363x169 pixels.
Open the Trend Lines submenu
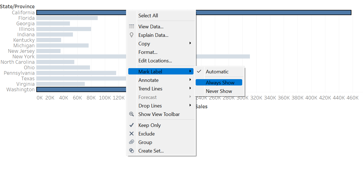coord(161,89)
